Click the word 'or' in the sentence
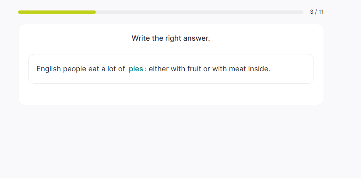Viewport: 361px width, 178px height. [206, 69]
